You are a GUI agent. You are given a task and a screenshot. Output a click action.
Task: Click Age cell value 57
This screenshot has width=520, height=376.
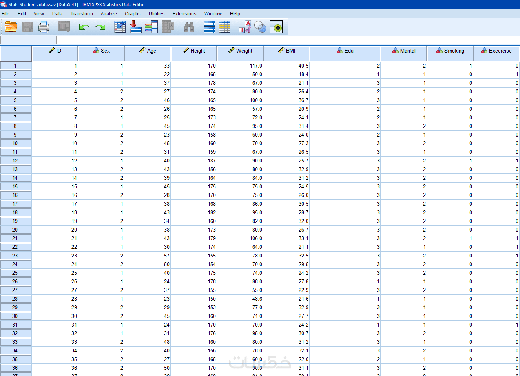pos(148,256)
